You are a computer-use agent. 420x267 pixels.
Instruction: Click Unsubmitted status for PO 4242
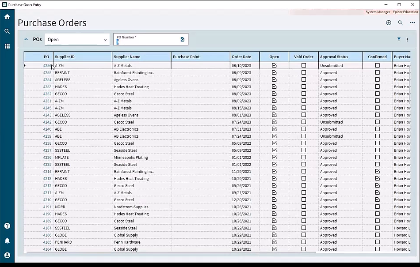[331, 122]
